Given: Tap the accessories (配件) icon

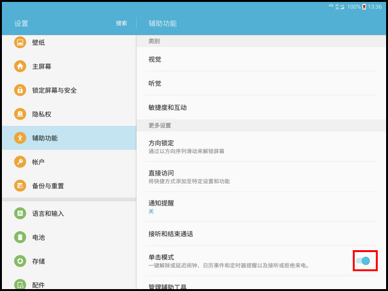Looking at the screenshot, I should pos(20,285).
